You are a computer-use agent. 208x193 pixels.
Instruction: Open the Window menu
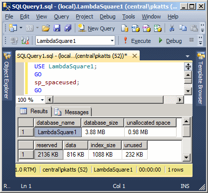(x=151, y=16)
